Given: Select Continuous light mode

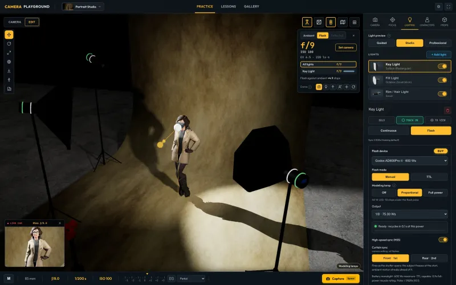Looking at the screenshot, I should coord(389,131).
